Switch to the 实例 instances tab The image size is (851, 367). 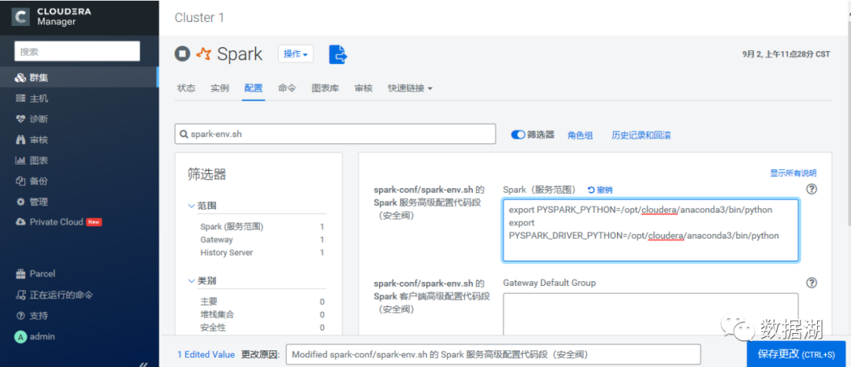220,88
